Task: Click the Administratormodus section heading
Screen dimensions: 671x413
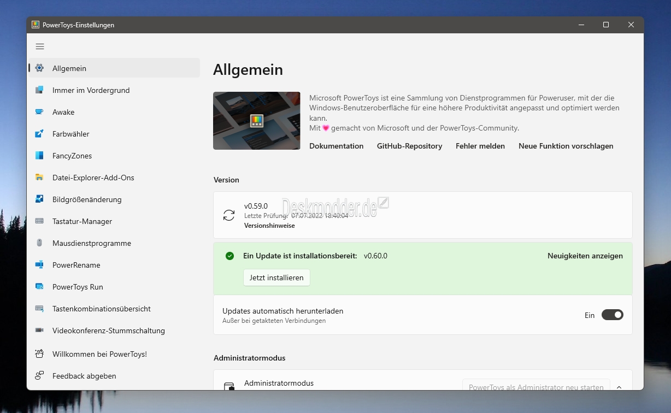Action: click(249, 358)
